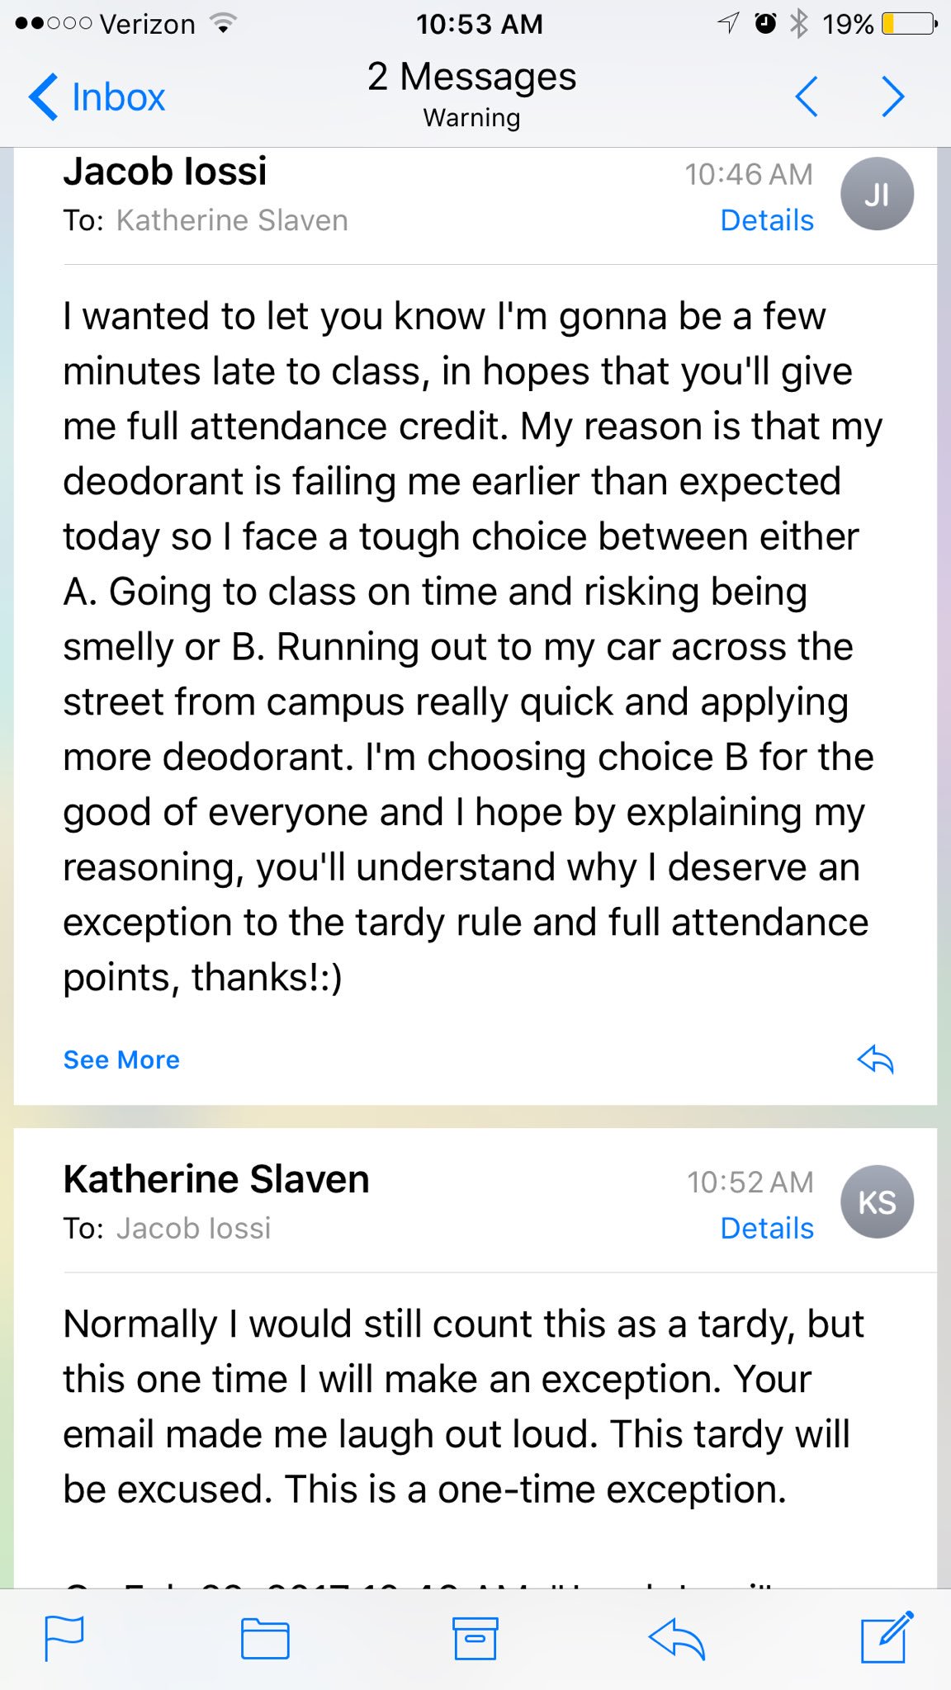The width and height of the screenshot is (951, 1690).
Task: Tap reply arrow under Jacob's message
Action: coord(875,1059)
